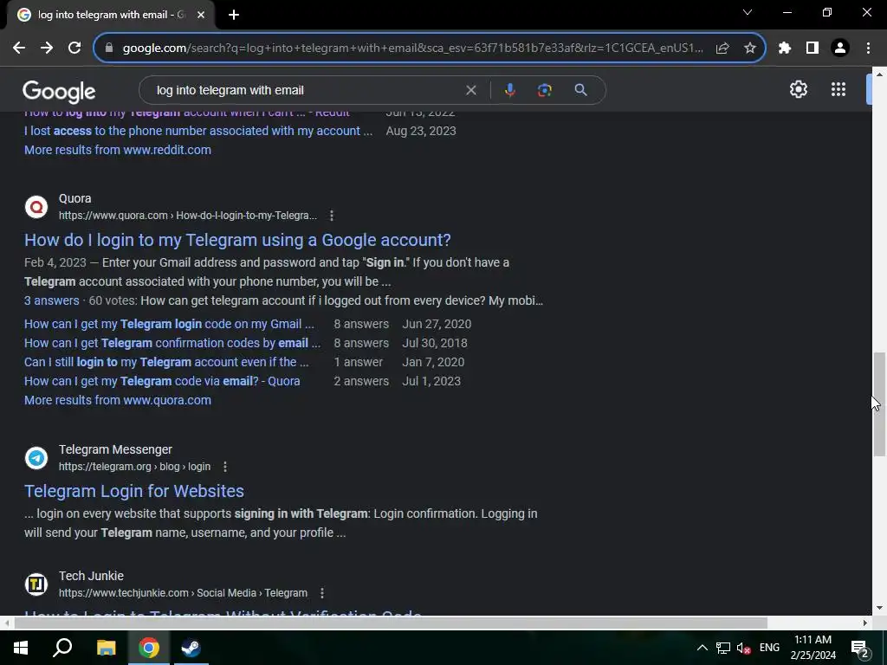Open the taskbar clock and calendar
The height and width of the screenshot is (665, 887).
[x=813, y=648]
